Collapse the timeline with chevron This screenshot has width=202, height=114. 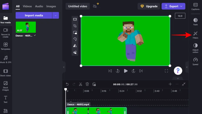pos(178,78)
